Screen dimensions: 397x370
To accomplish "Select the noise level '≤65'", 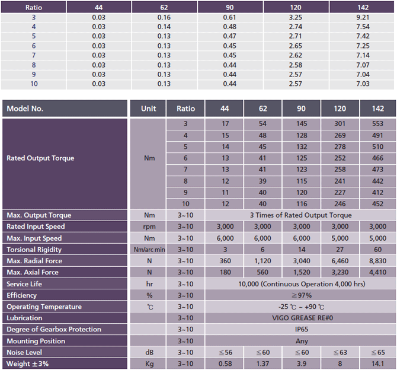I will [x=378, y=353].
